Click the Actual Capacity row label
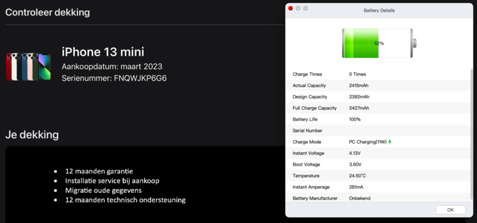 [309, 85]
